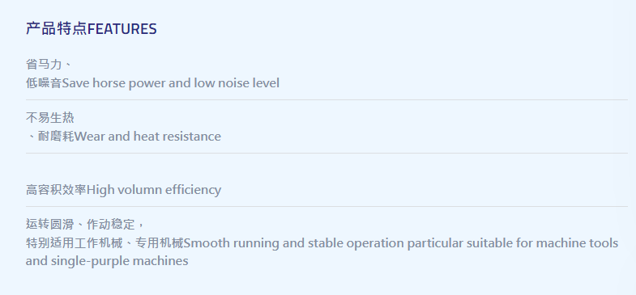Click 'Wear and heat resistance' text
This screenshot has width=636, height=295.
(147, 137)
